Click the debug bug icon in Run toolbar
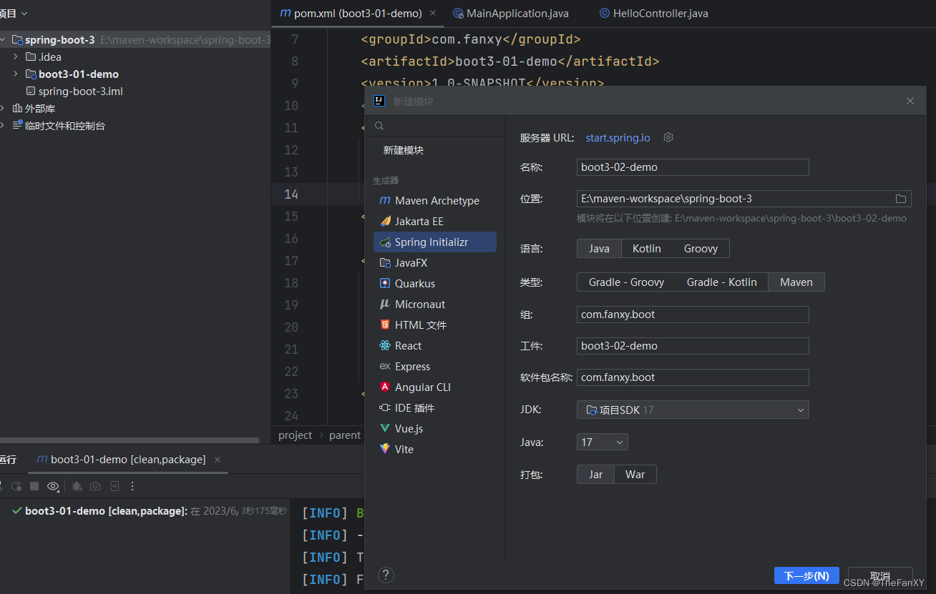 [x=77, y=486]
